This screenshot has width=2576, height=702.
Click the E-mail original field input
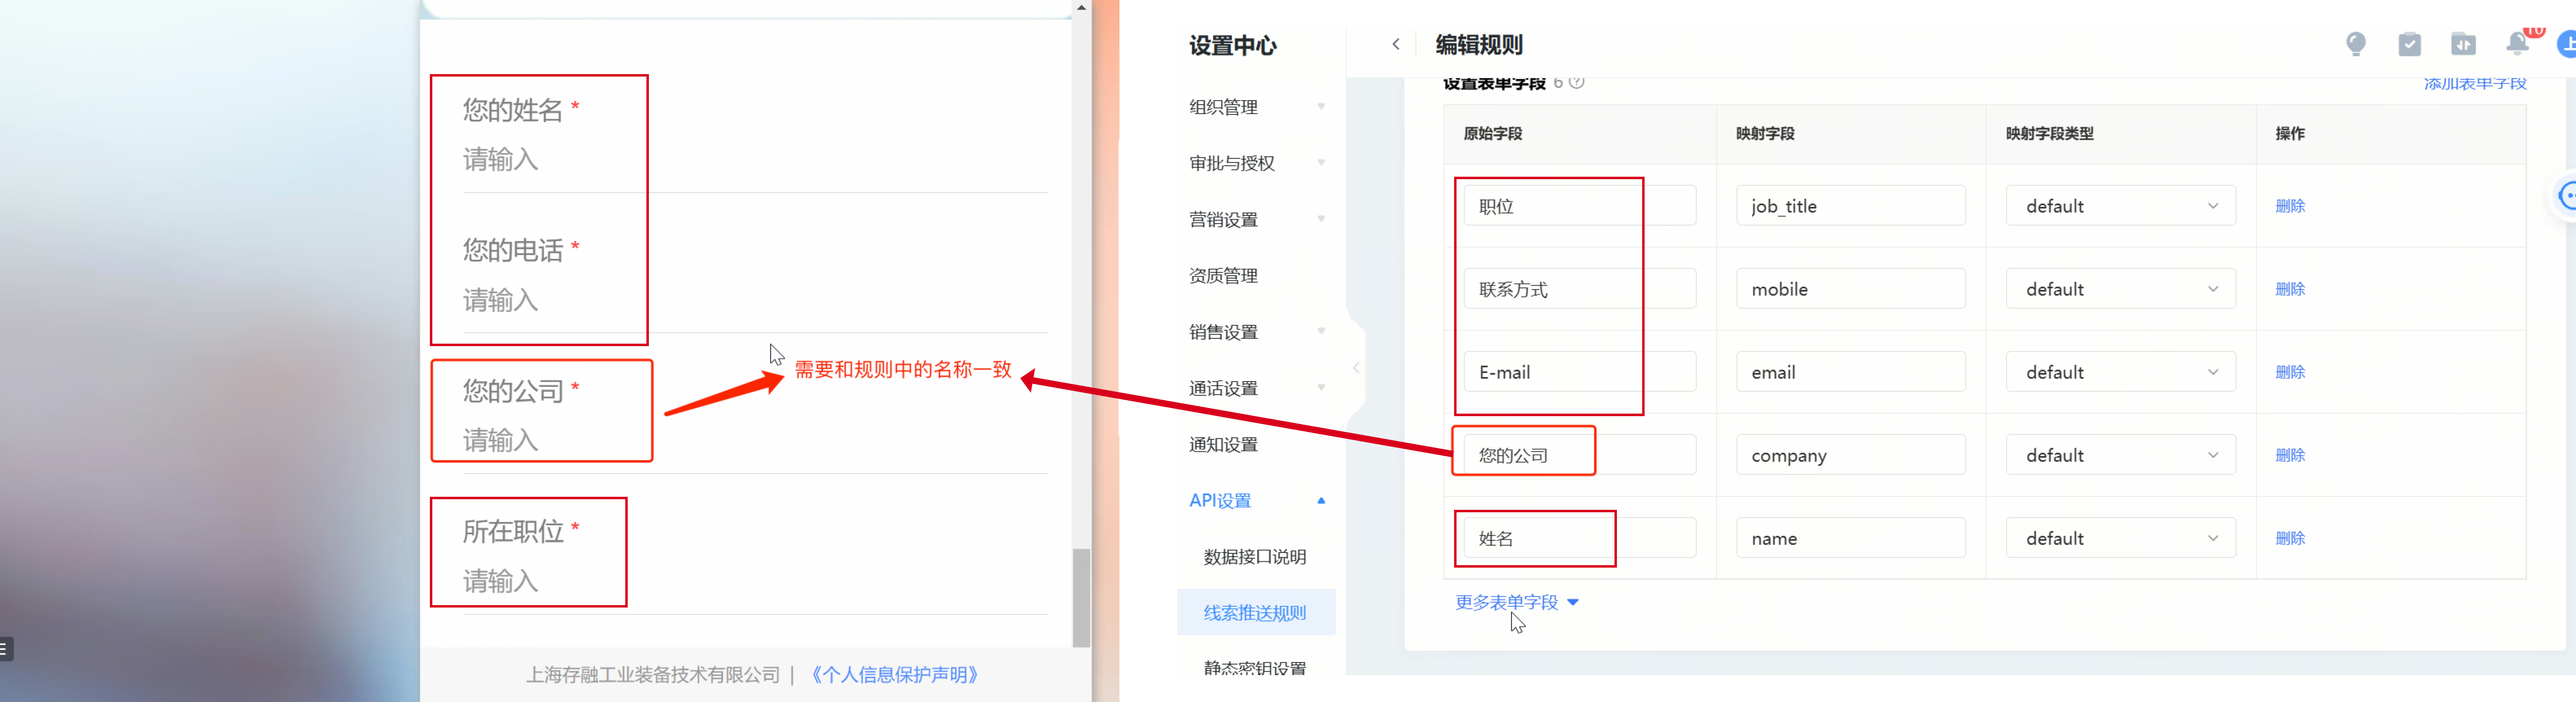coord(1580,372)
